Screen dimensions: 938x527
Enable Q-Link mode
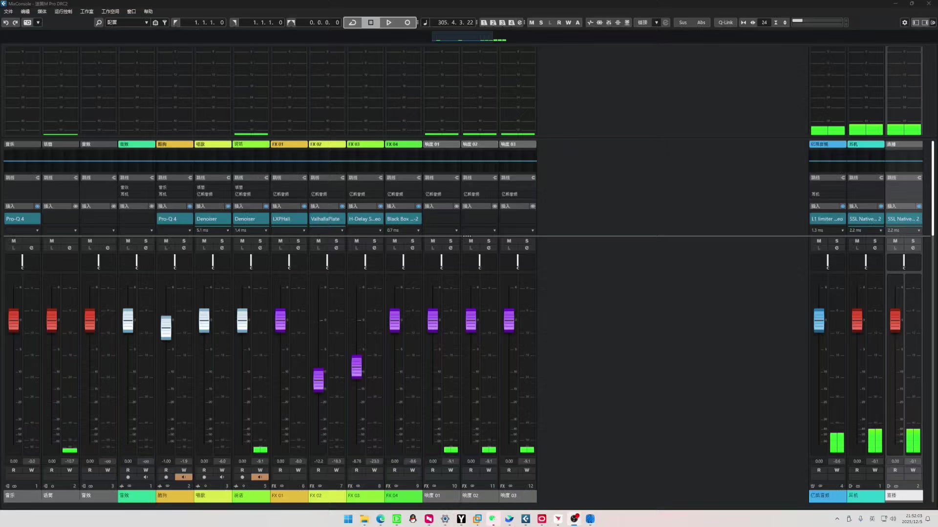click(725, 22)
